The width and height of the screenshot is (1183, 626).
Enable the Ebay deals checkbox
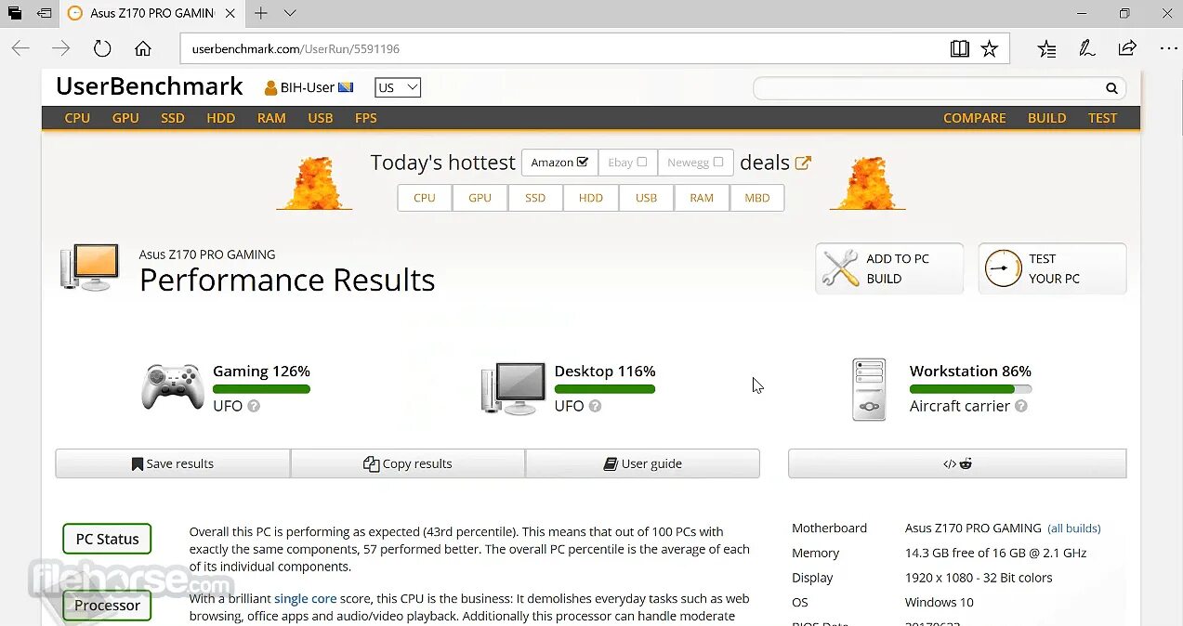pos(641,162)
